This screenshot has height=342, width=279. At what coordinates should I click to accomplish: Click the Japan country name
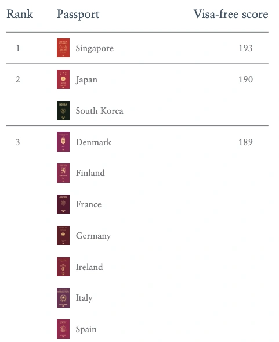point(86,80)
